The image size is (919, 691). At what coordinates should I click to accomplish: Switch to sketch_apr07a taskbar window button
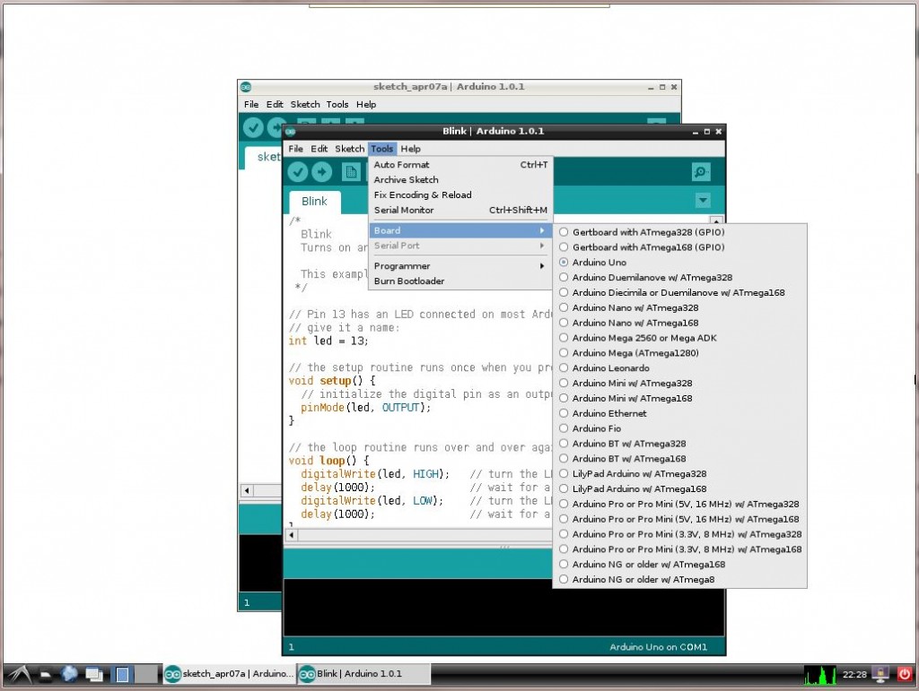pos(228,674)
